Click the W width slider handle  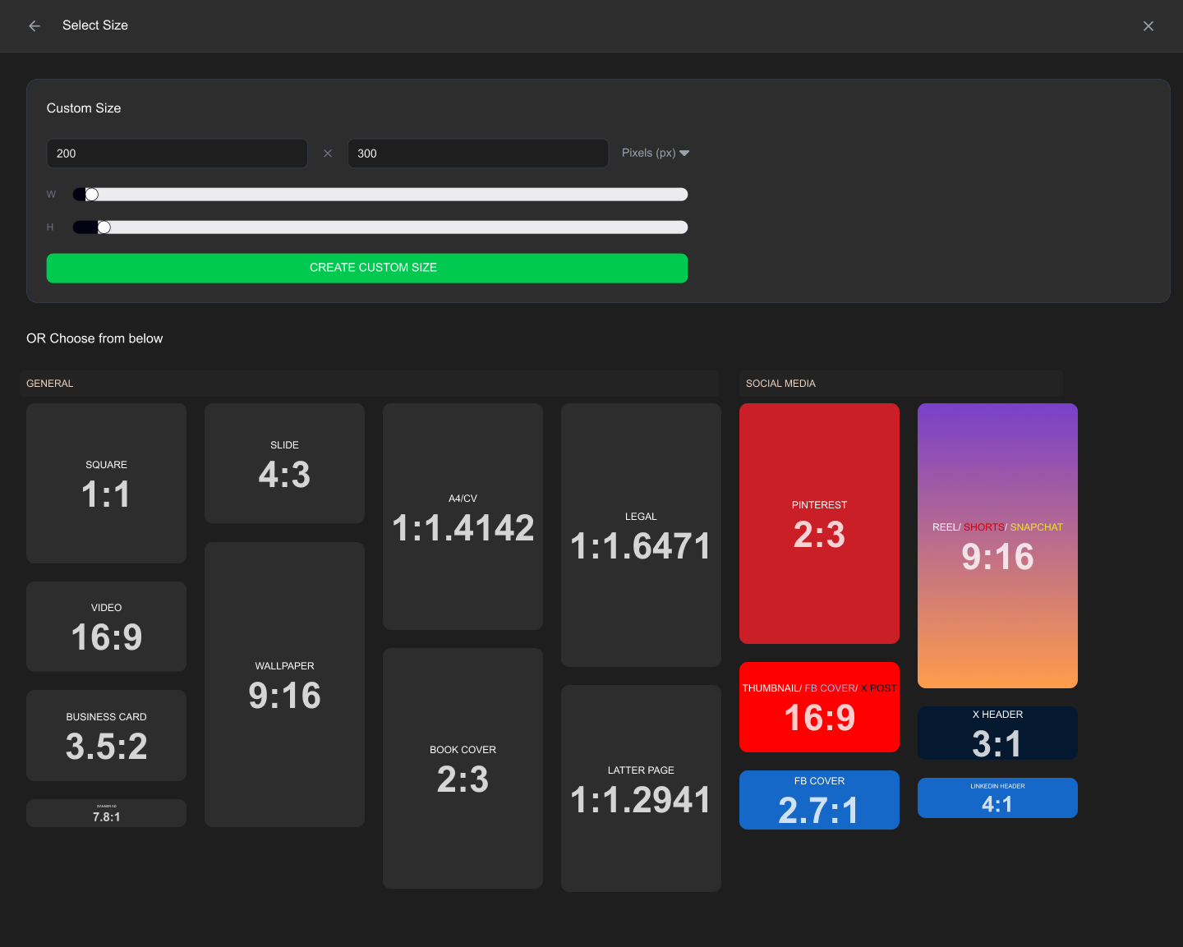tap(92, 195)
